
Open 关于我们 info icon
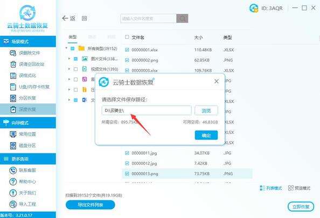(x=13, y=193)
